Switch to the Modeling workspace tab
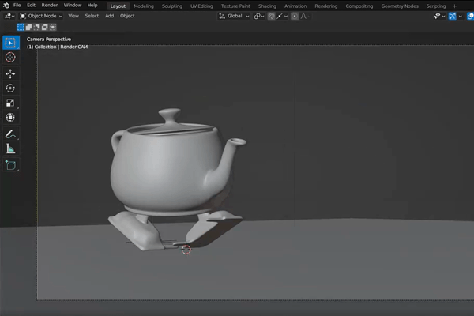 coord(144,6)
